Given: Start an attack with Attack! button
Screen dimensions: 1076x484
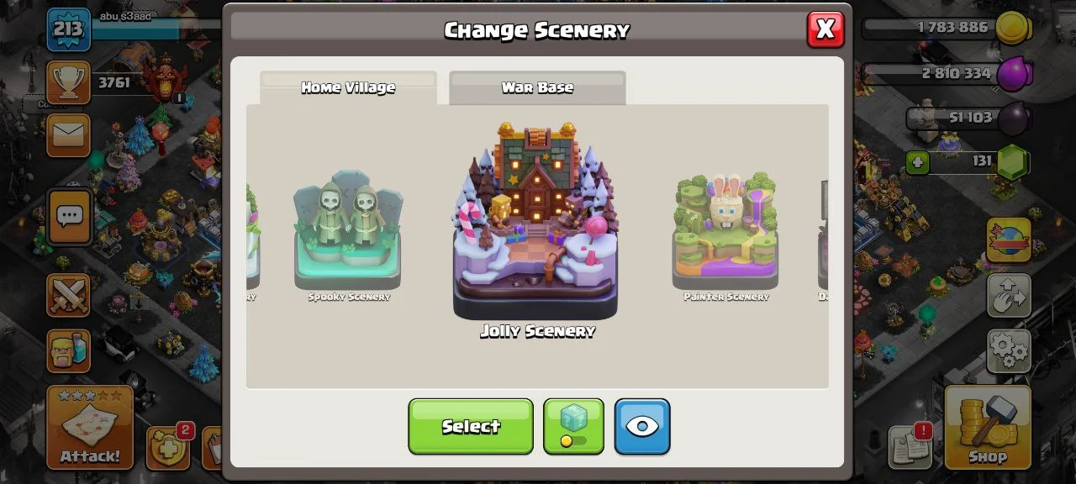Looking at the screenshot, I should coord(90,427).
